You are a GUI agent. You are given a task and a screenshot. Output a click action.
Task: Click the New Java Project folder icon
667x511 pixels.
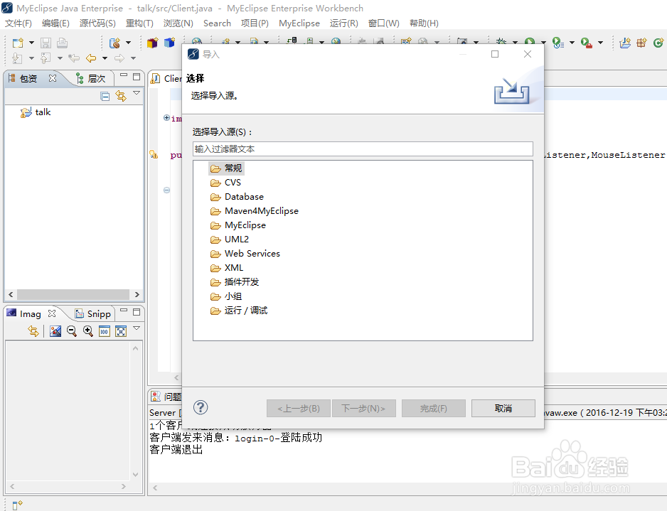(625, 43)
